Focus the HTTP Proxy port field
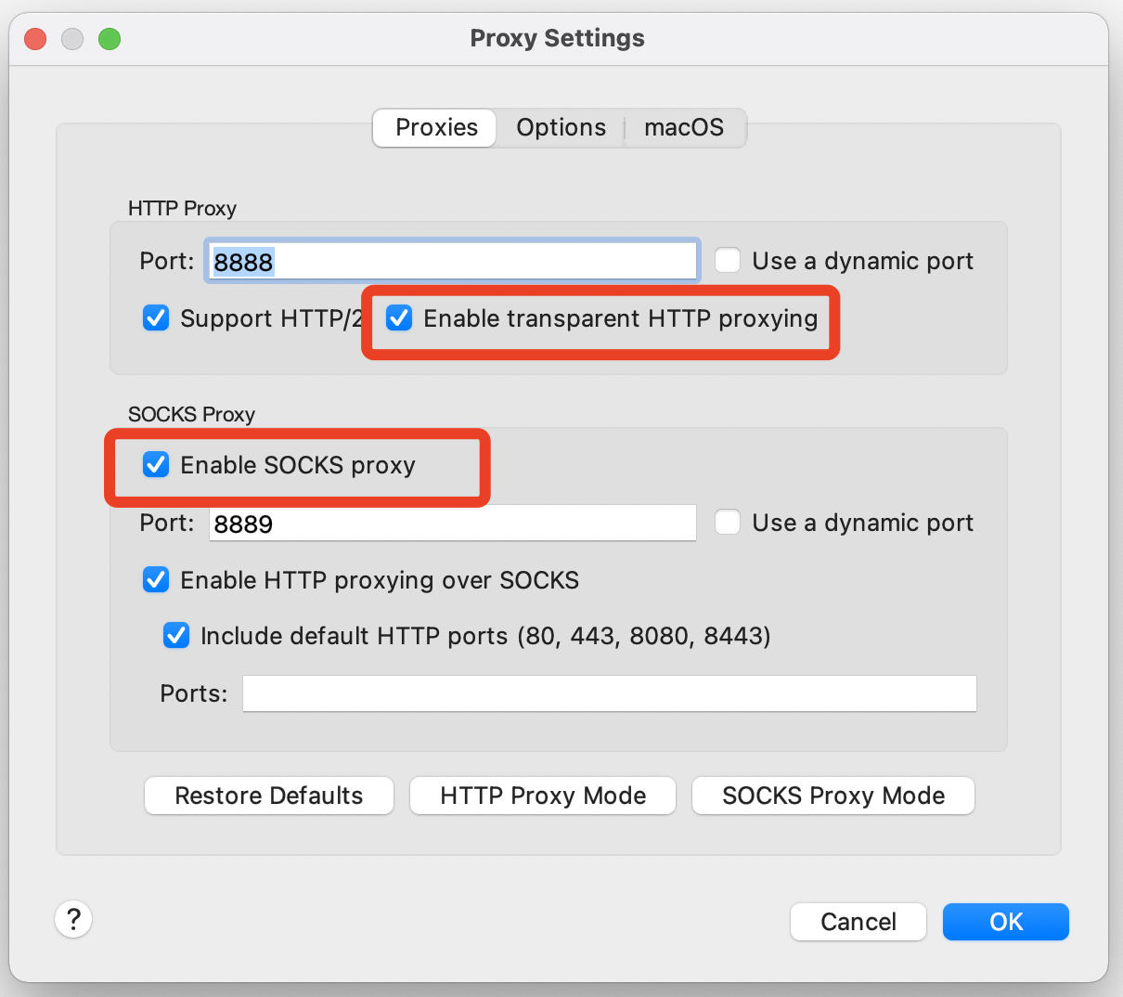 [x=451, y=262]
